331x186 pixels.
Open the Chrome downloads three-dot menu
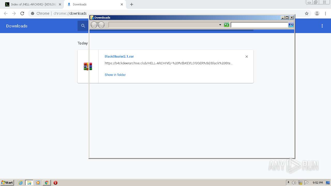coord(322,26)
